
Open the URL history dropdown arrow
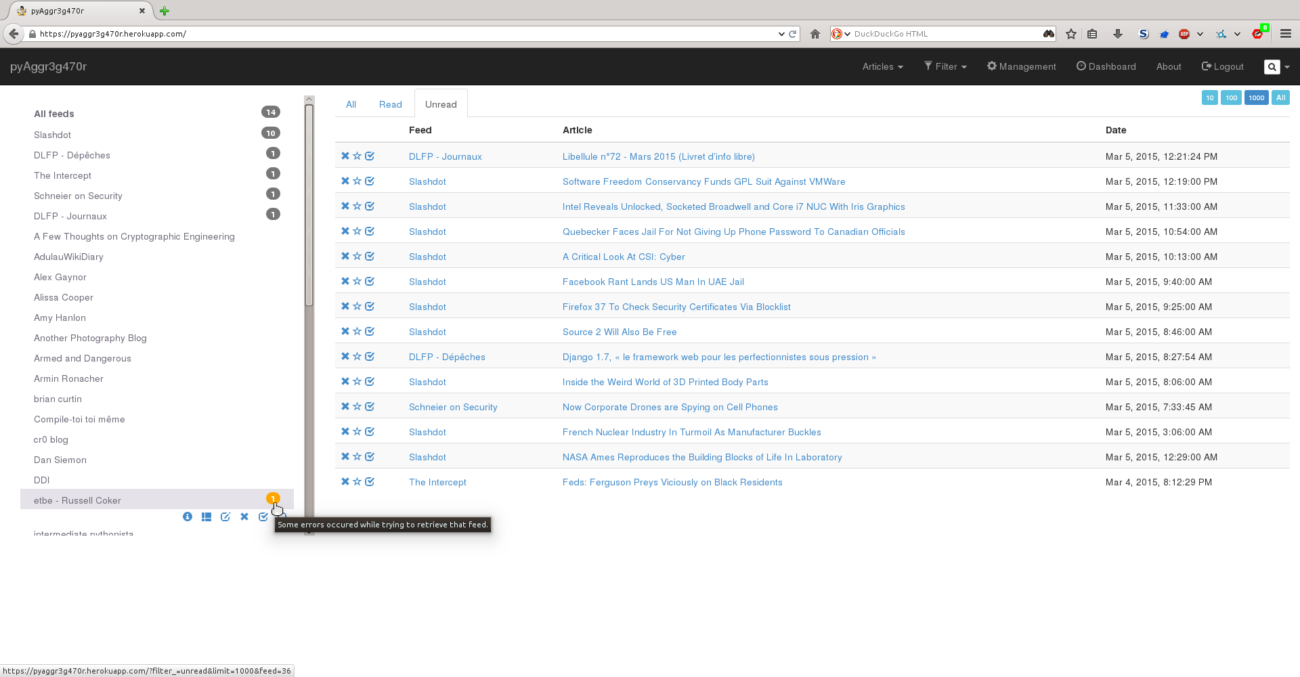(781, 34)
